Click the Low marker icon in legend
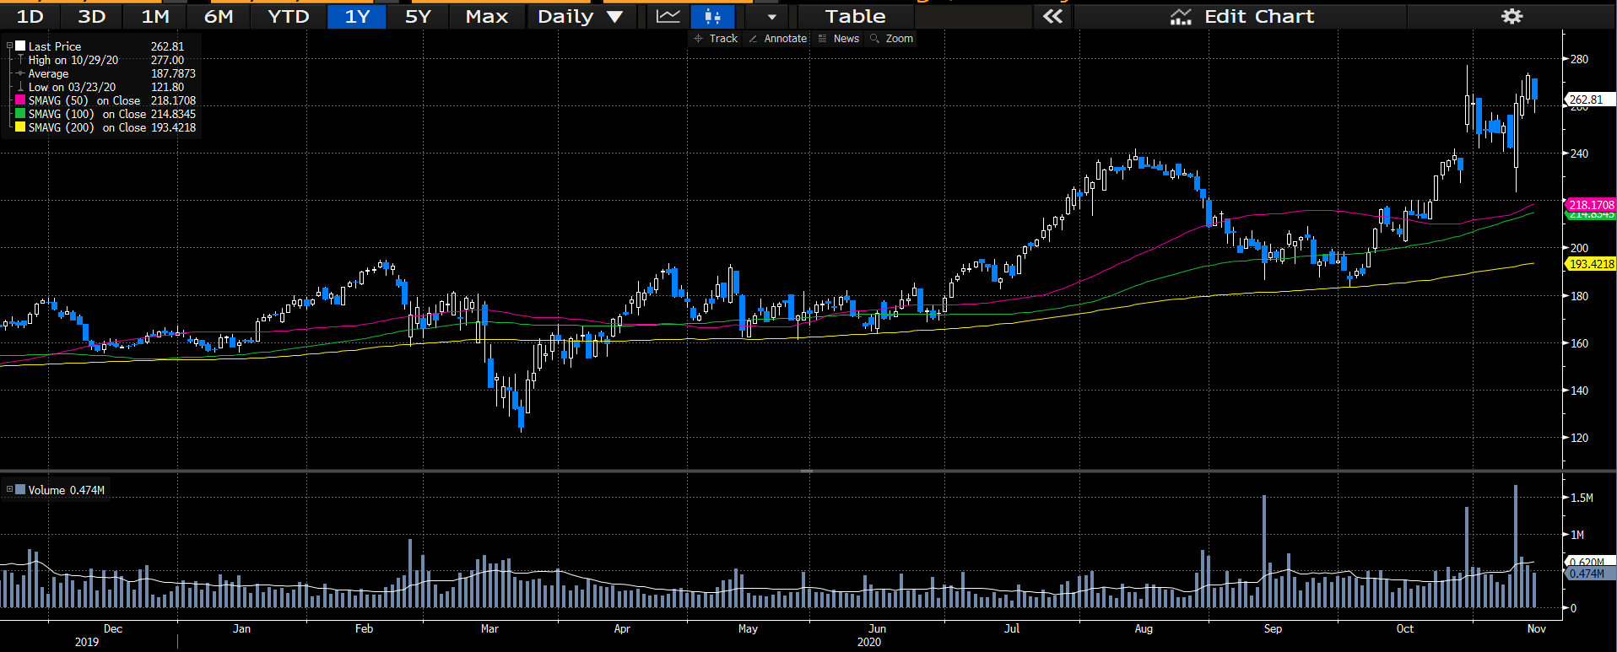 tap(20, 87)
